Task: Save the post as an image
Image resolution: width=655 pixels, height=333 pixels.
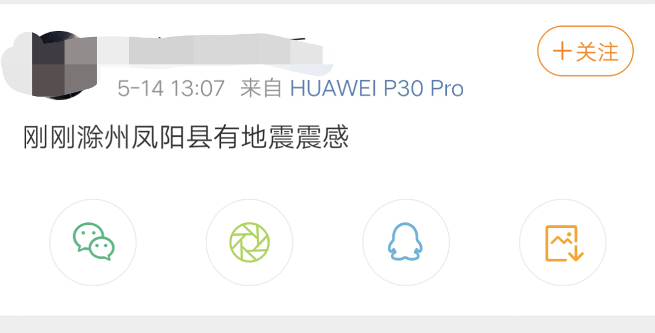Action: (562, 242)
